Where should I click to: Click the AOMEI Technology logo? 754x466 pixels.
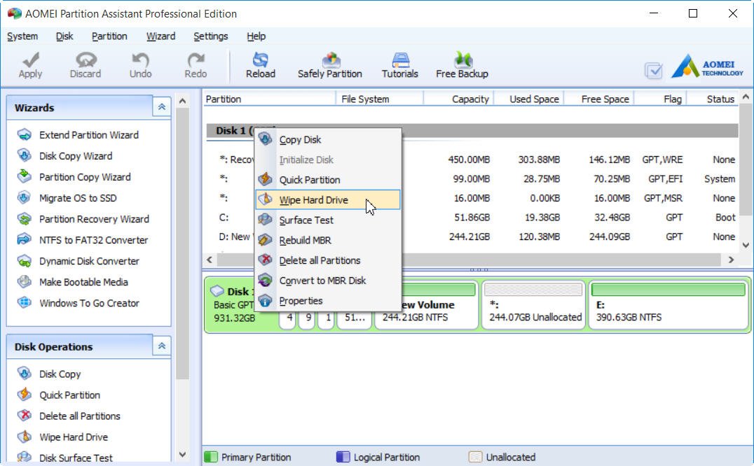[707, 67]
